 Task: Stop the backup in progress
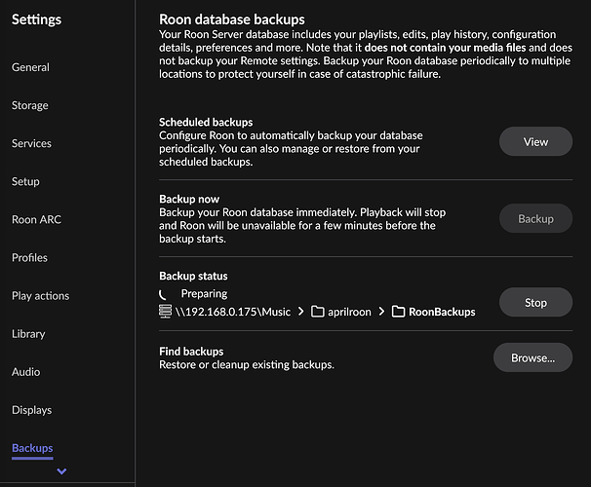(x=535, y=302)
